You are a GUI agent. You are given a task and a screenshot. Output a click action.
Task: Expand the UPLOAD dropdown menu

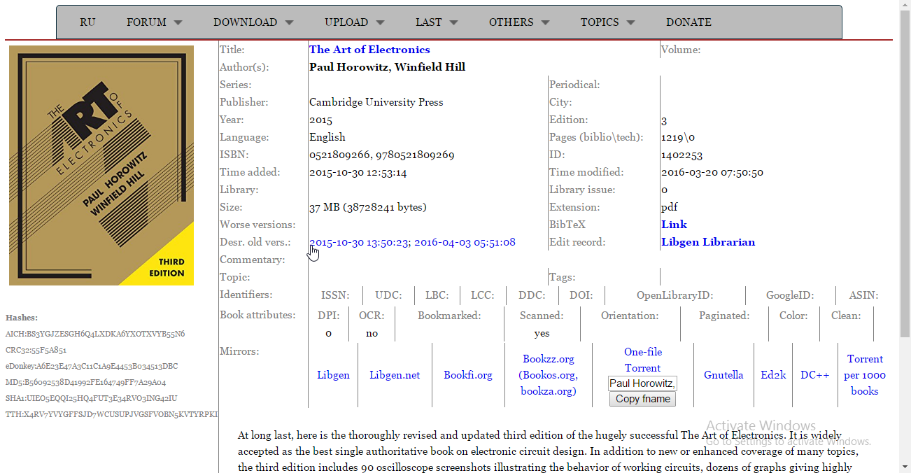point(354,22)
